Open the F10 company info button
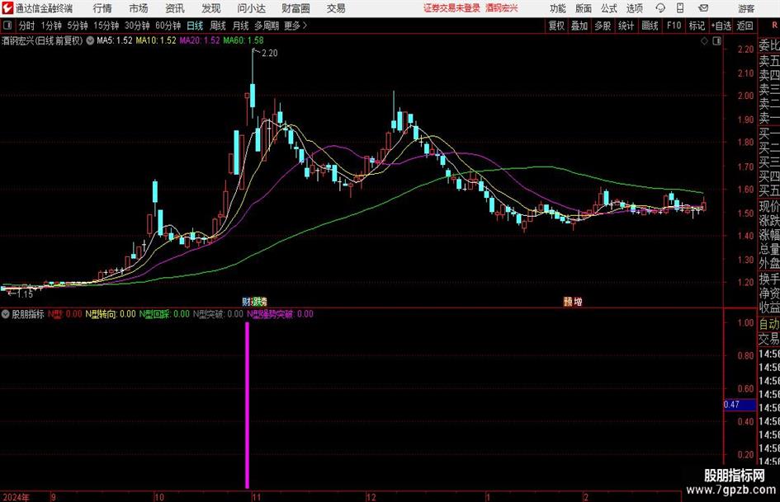This screenshot has height=502, width=780. (x=674, y=26)
